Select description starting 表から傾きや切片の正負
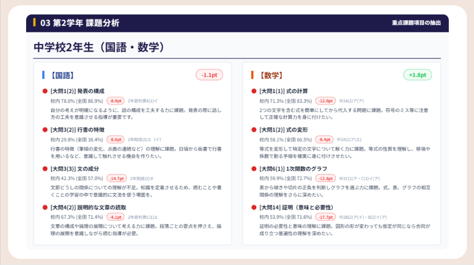 pos(345,191)
